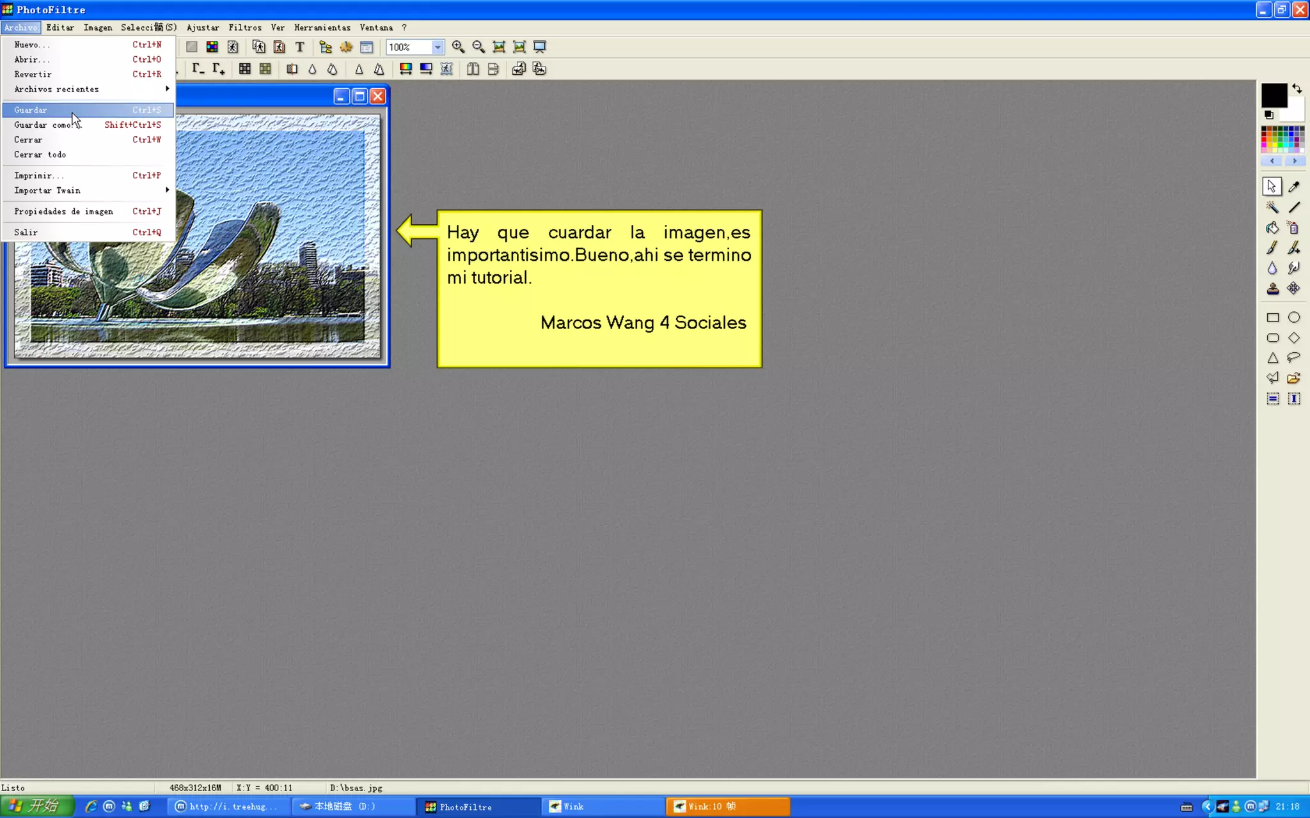1310x818 pixels.
Task: Show previous palette colors arrow
Action: (1272, 161)
